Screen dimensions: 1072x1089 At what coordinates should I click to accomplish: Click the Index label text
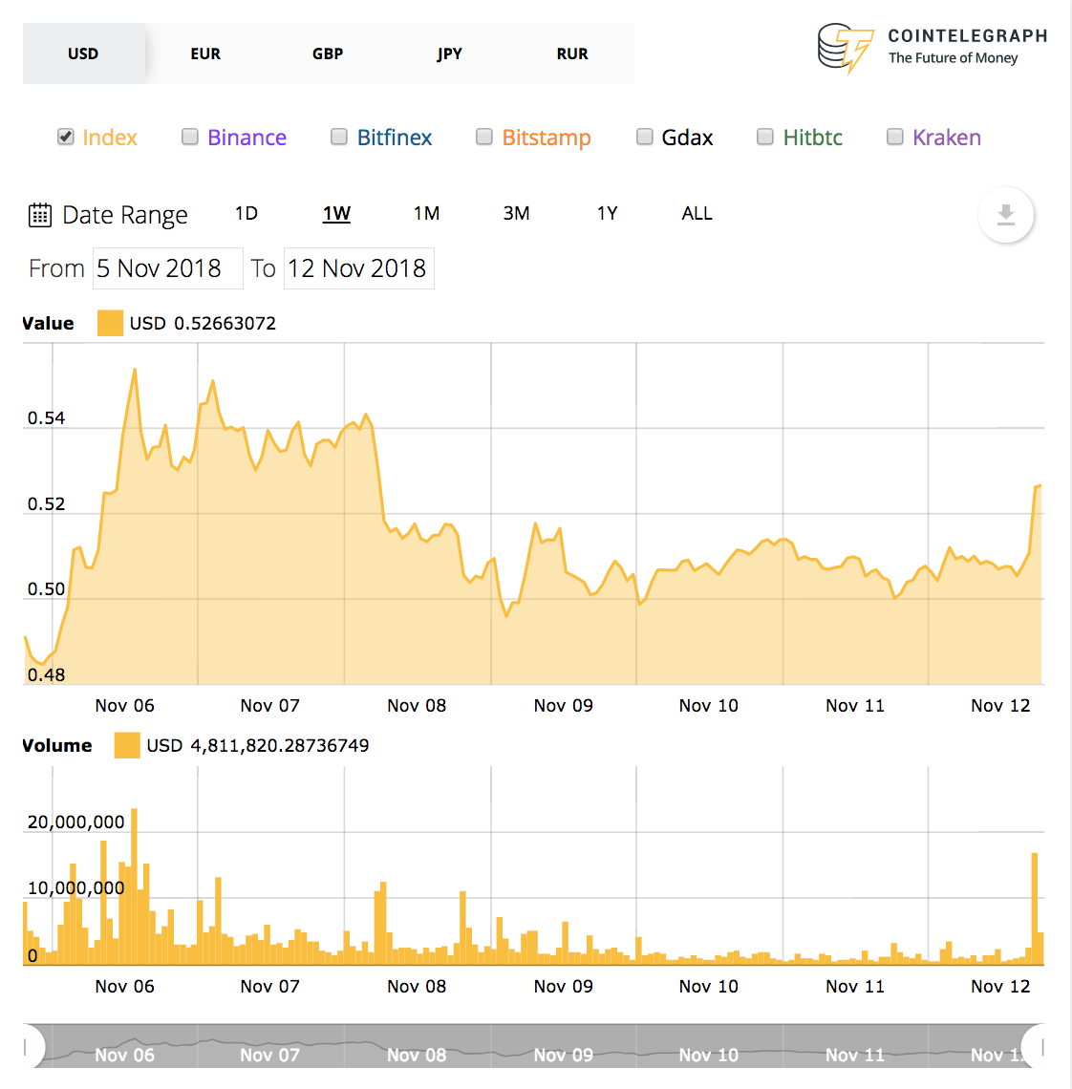coord(110,137)
